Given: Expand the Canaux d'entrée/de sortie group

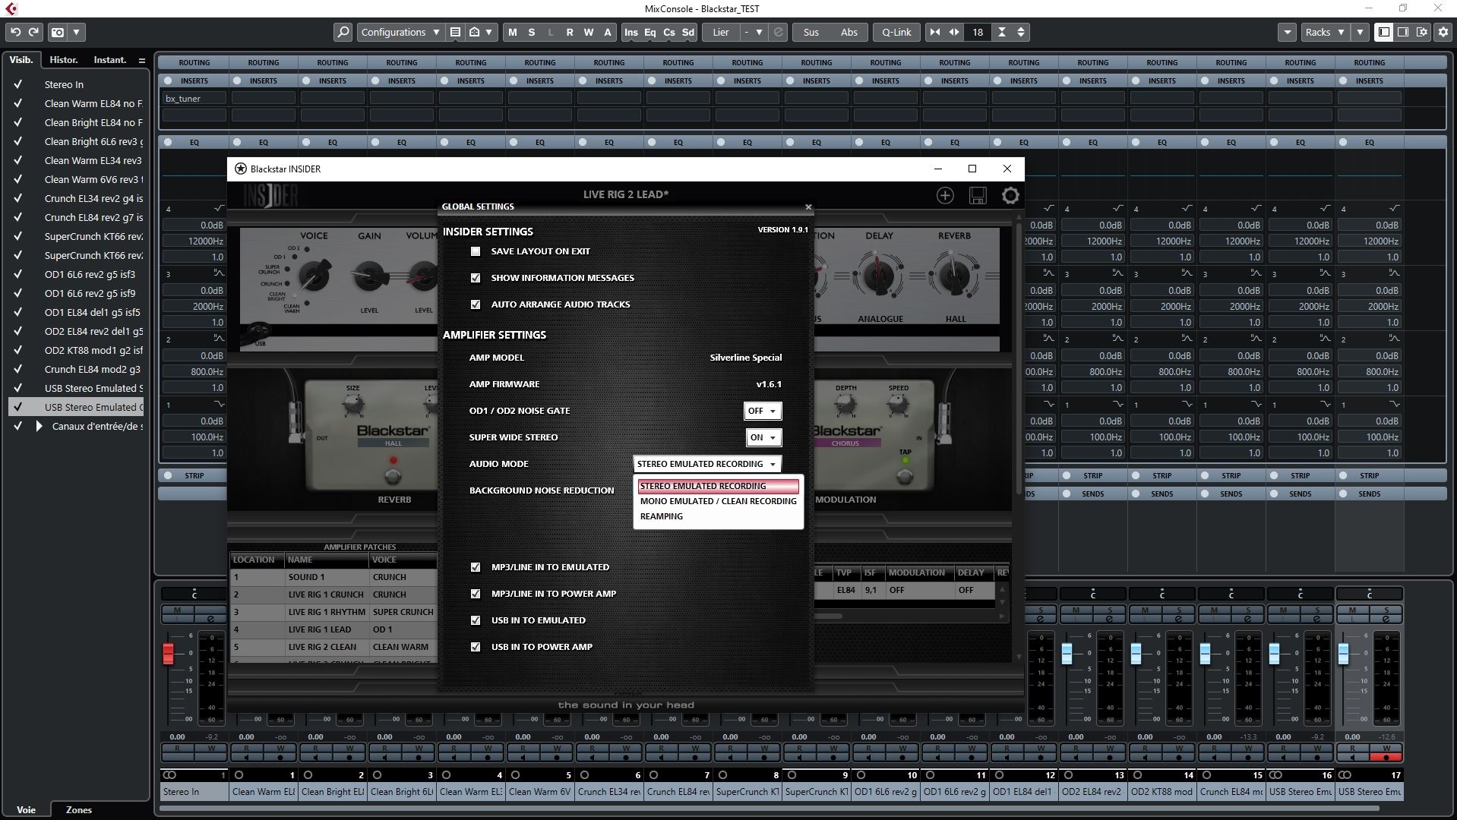Looking at the screenshot, I should [x=40, y=426].
